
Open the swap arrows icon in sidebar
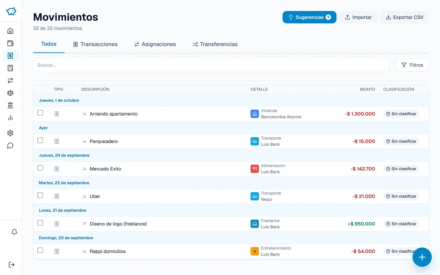tap(10, 81)
